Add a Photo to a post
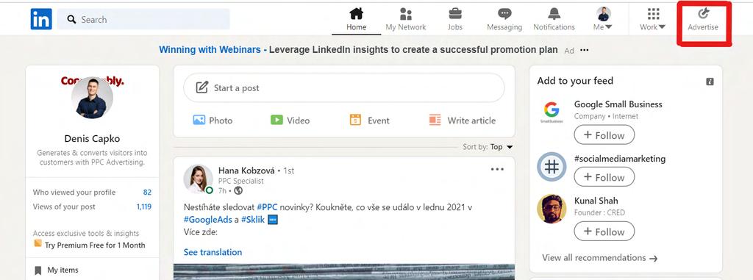The height and width of the screenshot is (280, 753). point(213,120)
